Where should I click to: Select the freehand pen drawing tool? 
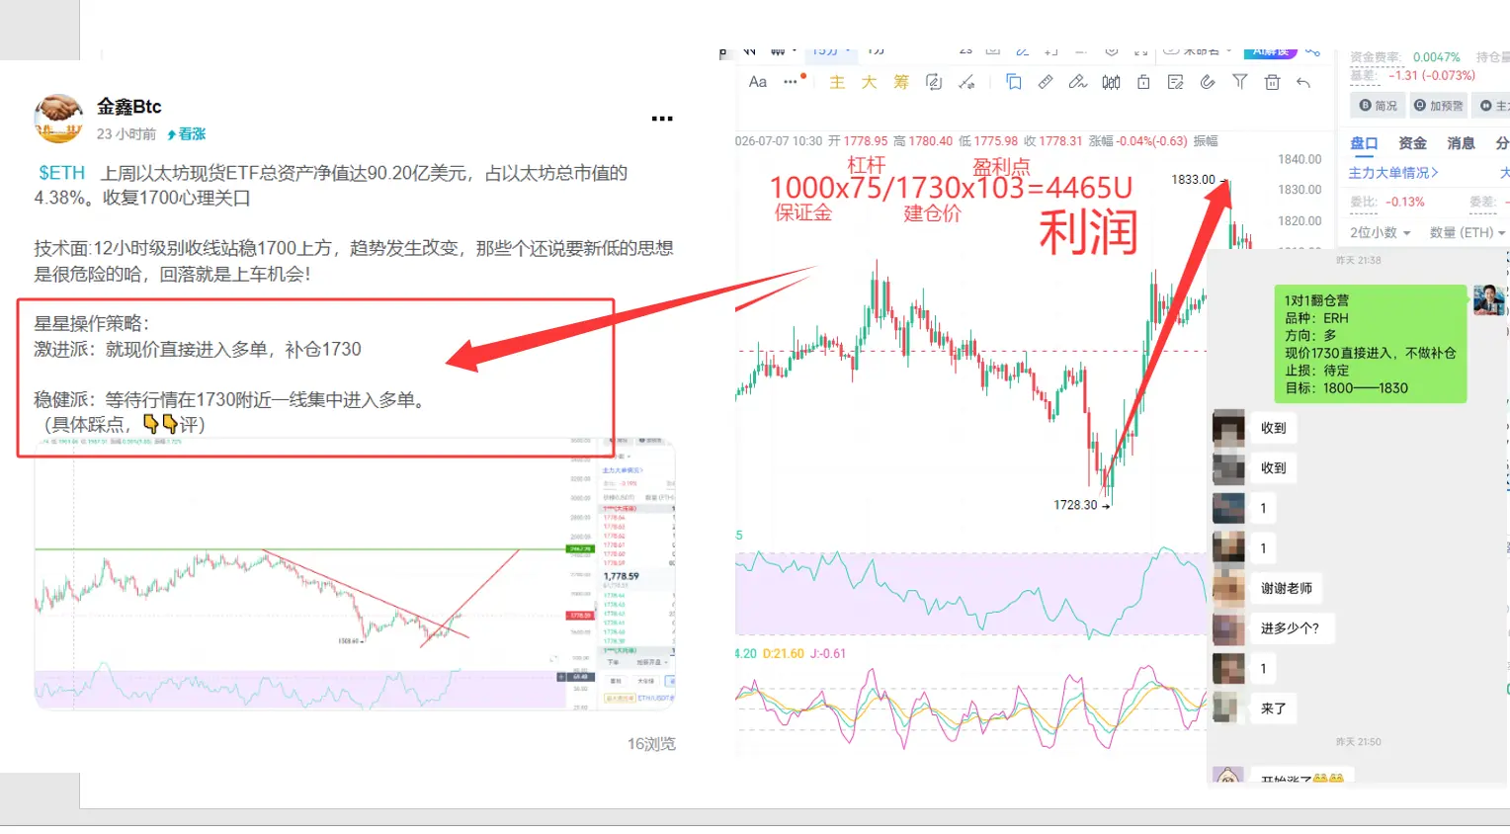(1078, 82)
